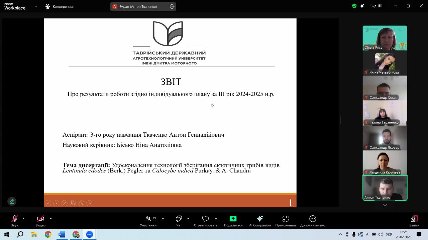Click the green Поделиться share screen icon

(x=233, y=219)
